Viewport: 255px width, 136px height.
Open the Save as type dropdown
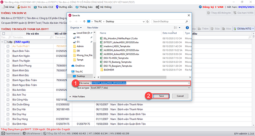[x=140, y=88]
